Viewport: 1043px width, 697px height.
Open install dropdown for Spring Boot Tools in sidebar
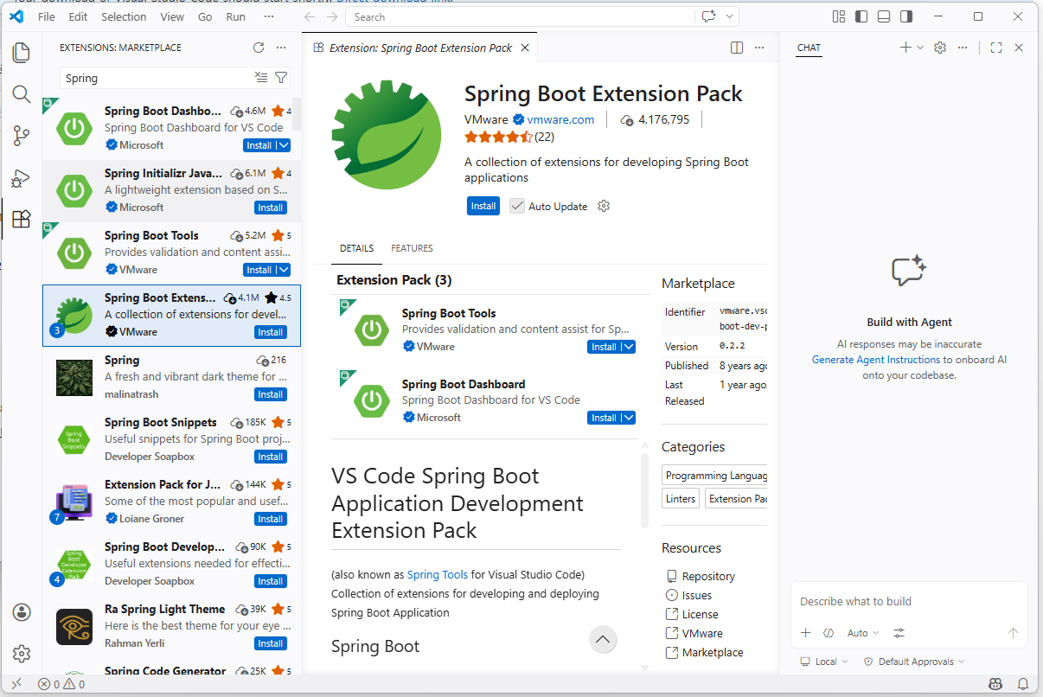[x=284, y=270]
